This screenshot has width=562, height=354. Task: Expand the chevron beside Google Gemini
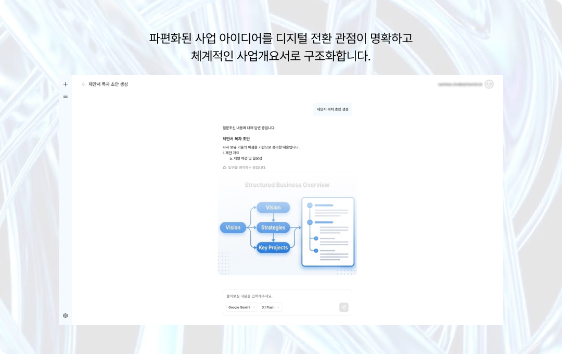click(x=253, y=307)
